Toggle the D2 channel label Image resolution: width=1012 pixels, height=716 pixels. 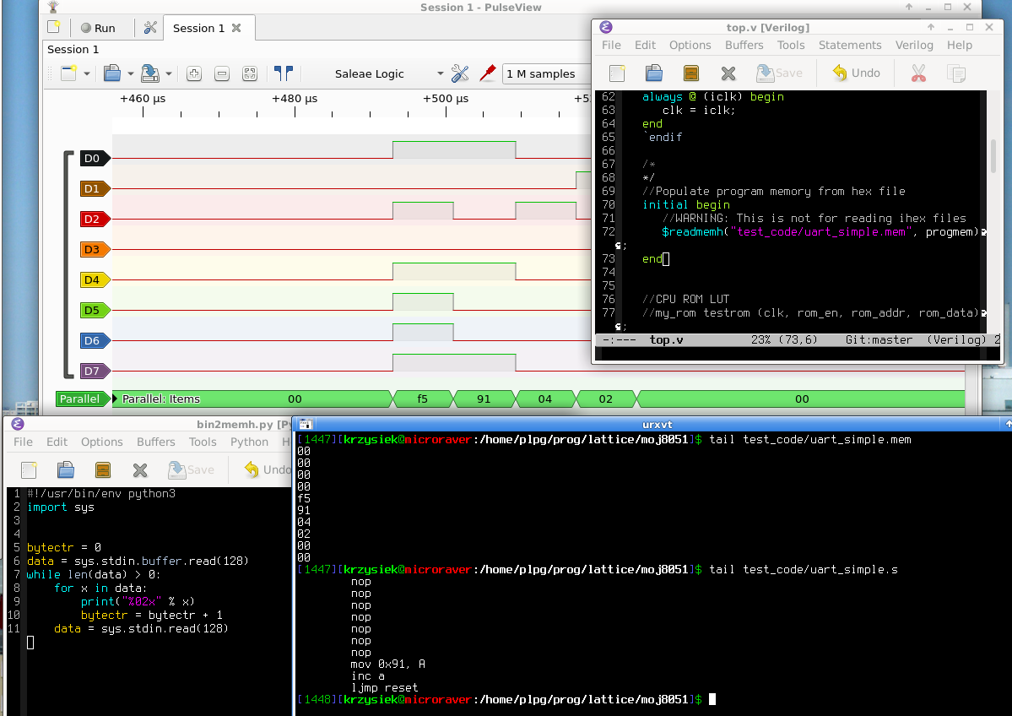pyautogui.click(x=93, y=220)
